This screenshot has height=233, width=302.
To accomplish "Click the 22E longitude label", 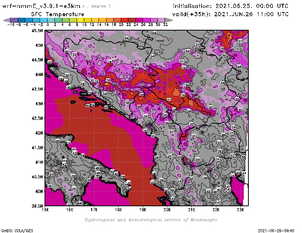I will [216, 210].
